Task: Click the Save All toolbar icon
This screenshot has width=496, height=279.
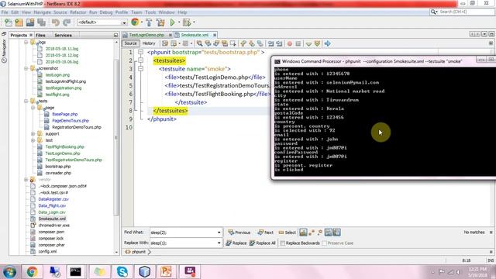Action: 41,22
